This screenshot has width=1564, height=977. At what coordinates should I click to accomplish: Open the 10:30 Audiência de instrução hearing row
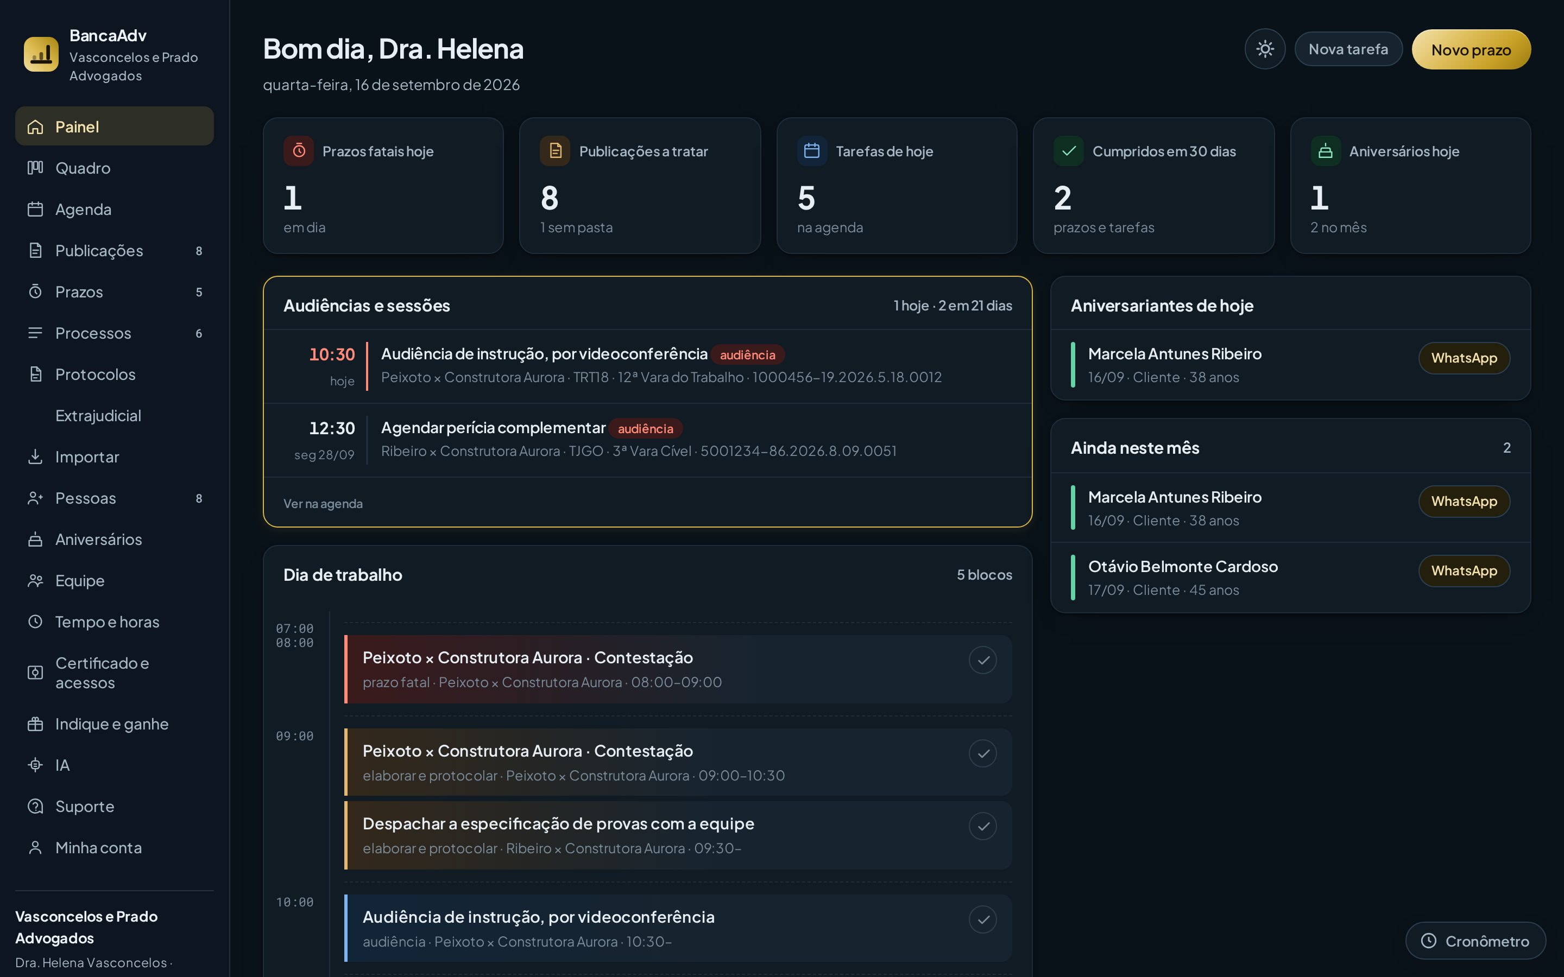coord(647,366)
